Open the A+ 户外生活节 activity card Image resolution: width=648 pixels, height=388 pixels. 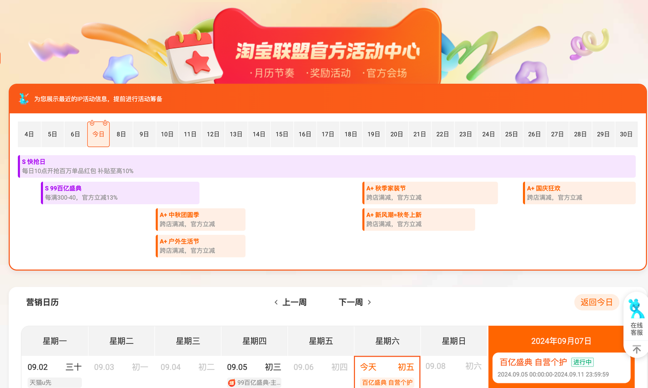[200, 246]
